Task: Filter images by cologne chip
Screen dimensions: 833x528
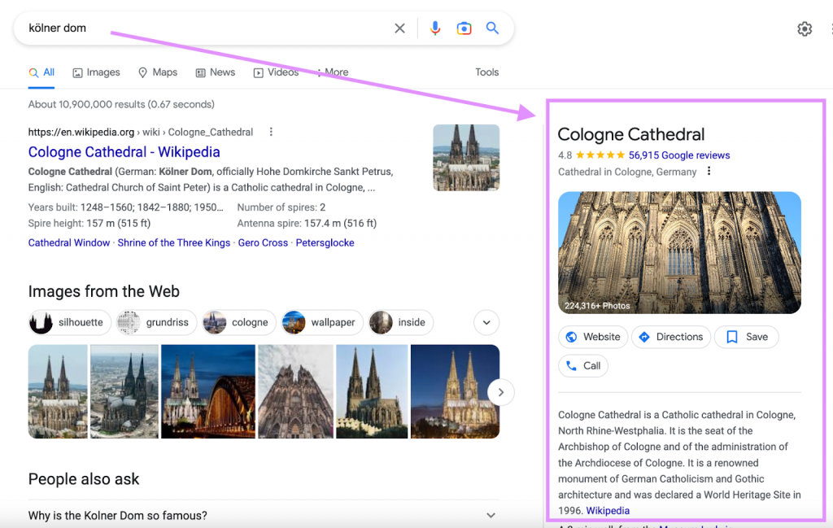Action: tap(239, 322)
